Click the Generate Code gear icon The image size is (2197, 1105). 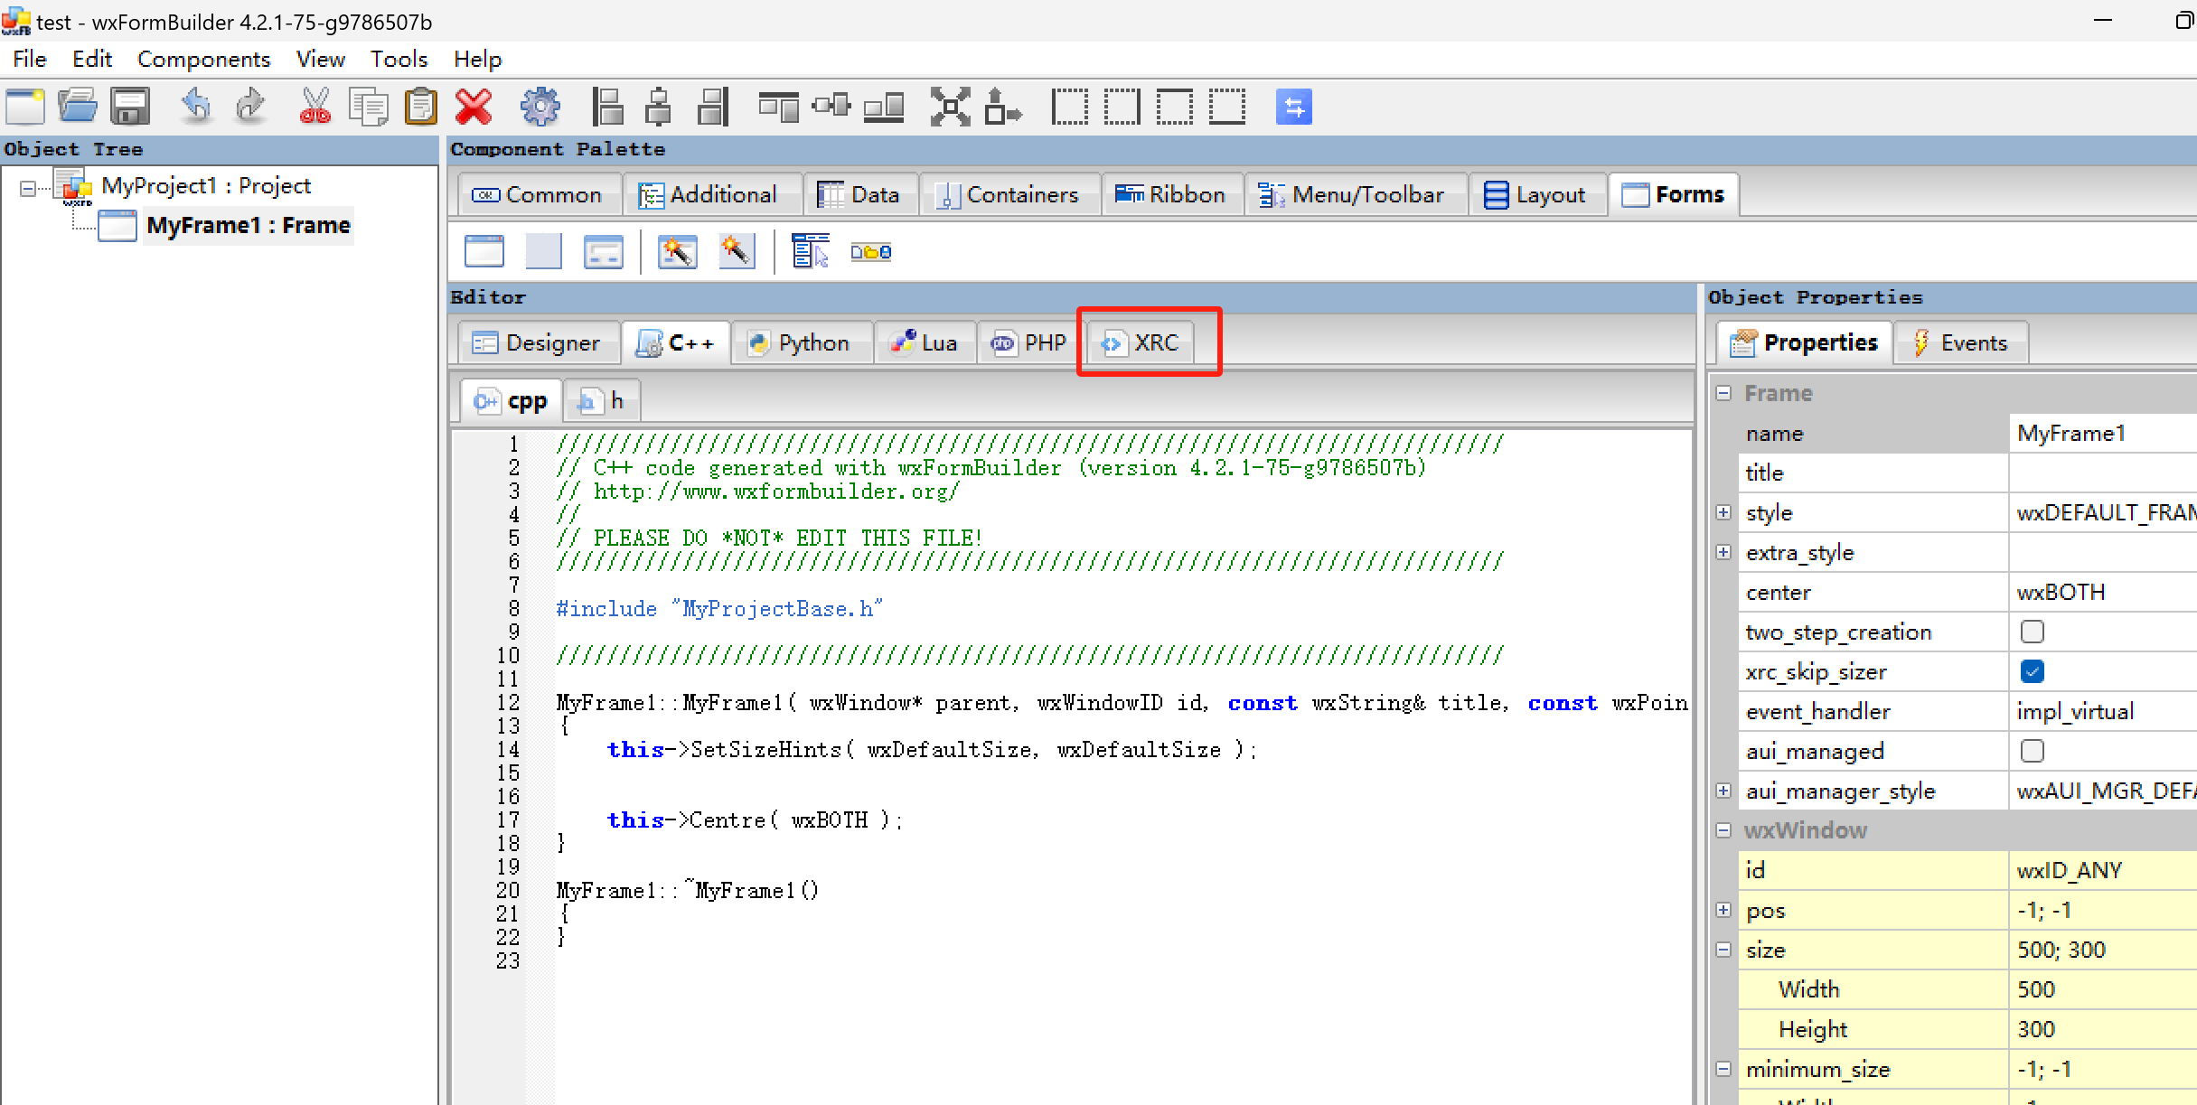click(540, 107)
